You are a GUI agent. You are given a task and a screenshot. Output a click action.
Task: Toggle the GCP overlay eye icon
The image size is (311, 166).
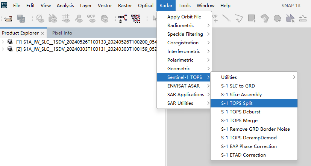point(91,19)
